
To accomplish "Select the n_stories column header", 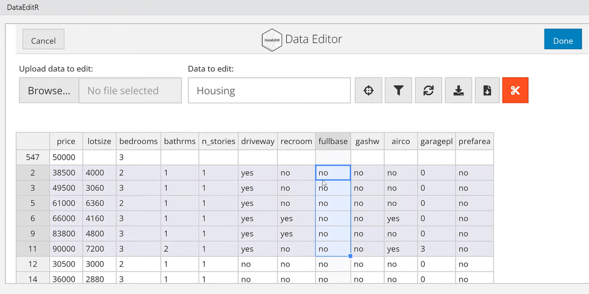I will tap(218, 141).
